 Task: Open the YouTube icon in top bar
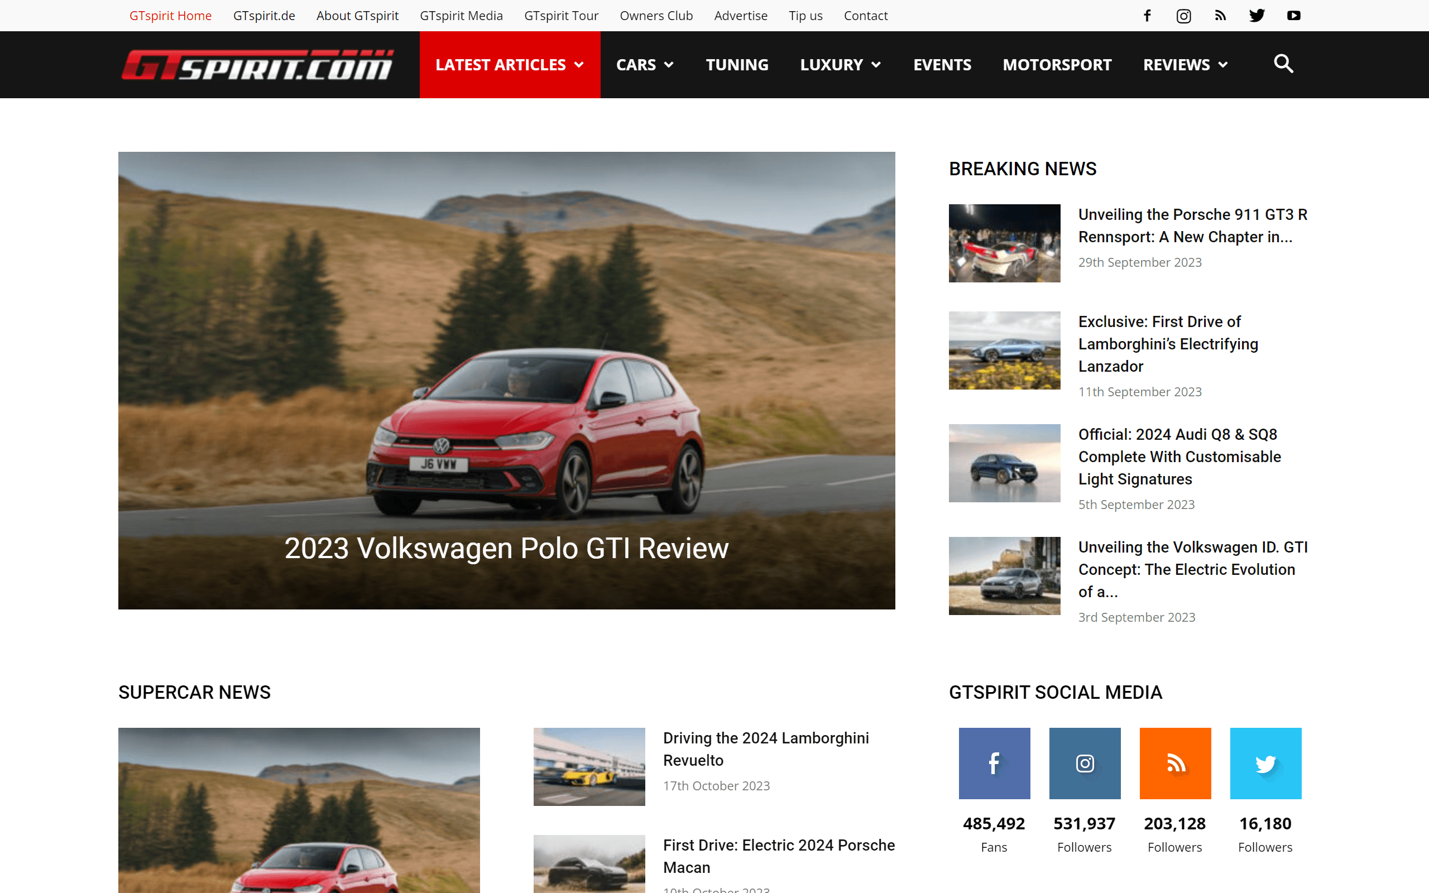[1293, 16]
